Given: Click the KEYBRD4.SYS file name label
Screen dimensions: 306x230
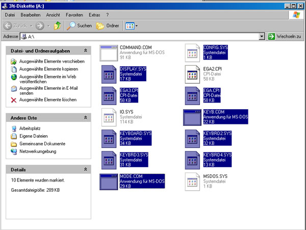Looking at the screenshot, I should (x=217, y=155).
